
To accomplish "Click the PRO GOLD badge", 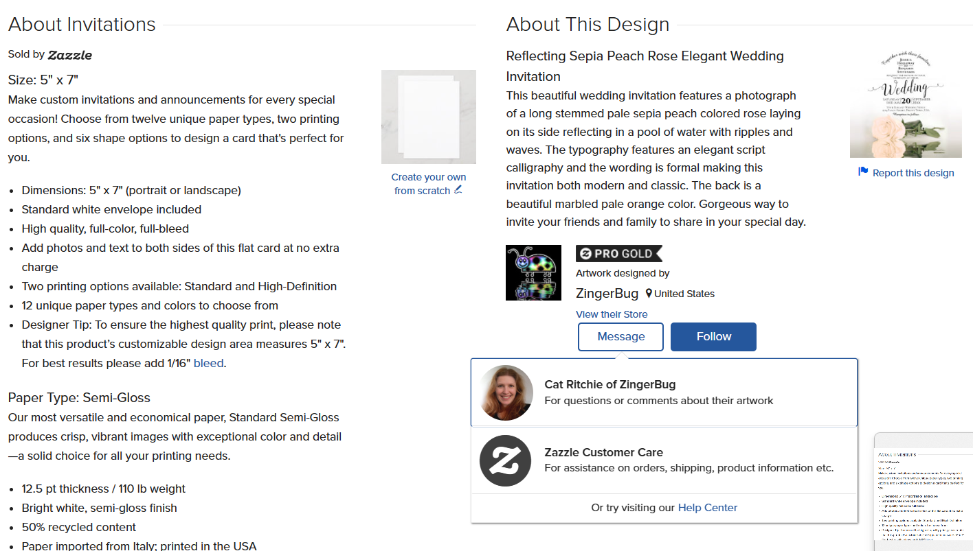I will (x=619, y=253).
